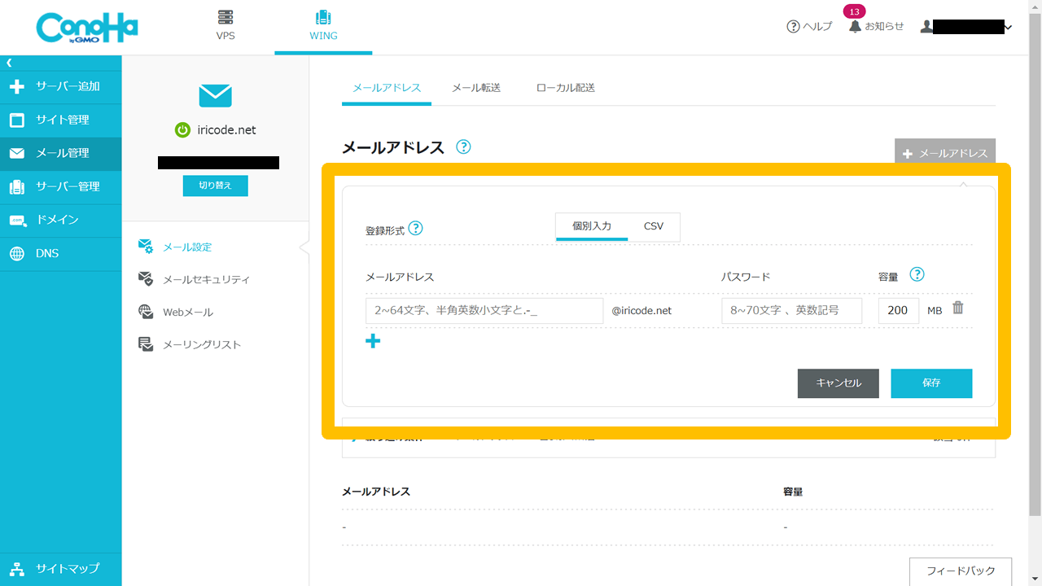The height and width of the screenshot is (586, 1042).
Task: Switch registration format to CSV
Action: click(x=654, y=226)
